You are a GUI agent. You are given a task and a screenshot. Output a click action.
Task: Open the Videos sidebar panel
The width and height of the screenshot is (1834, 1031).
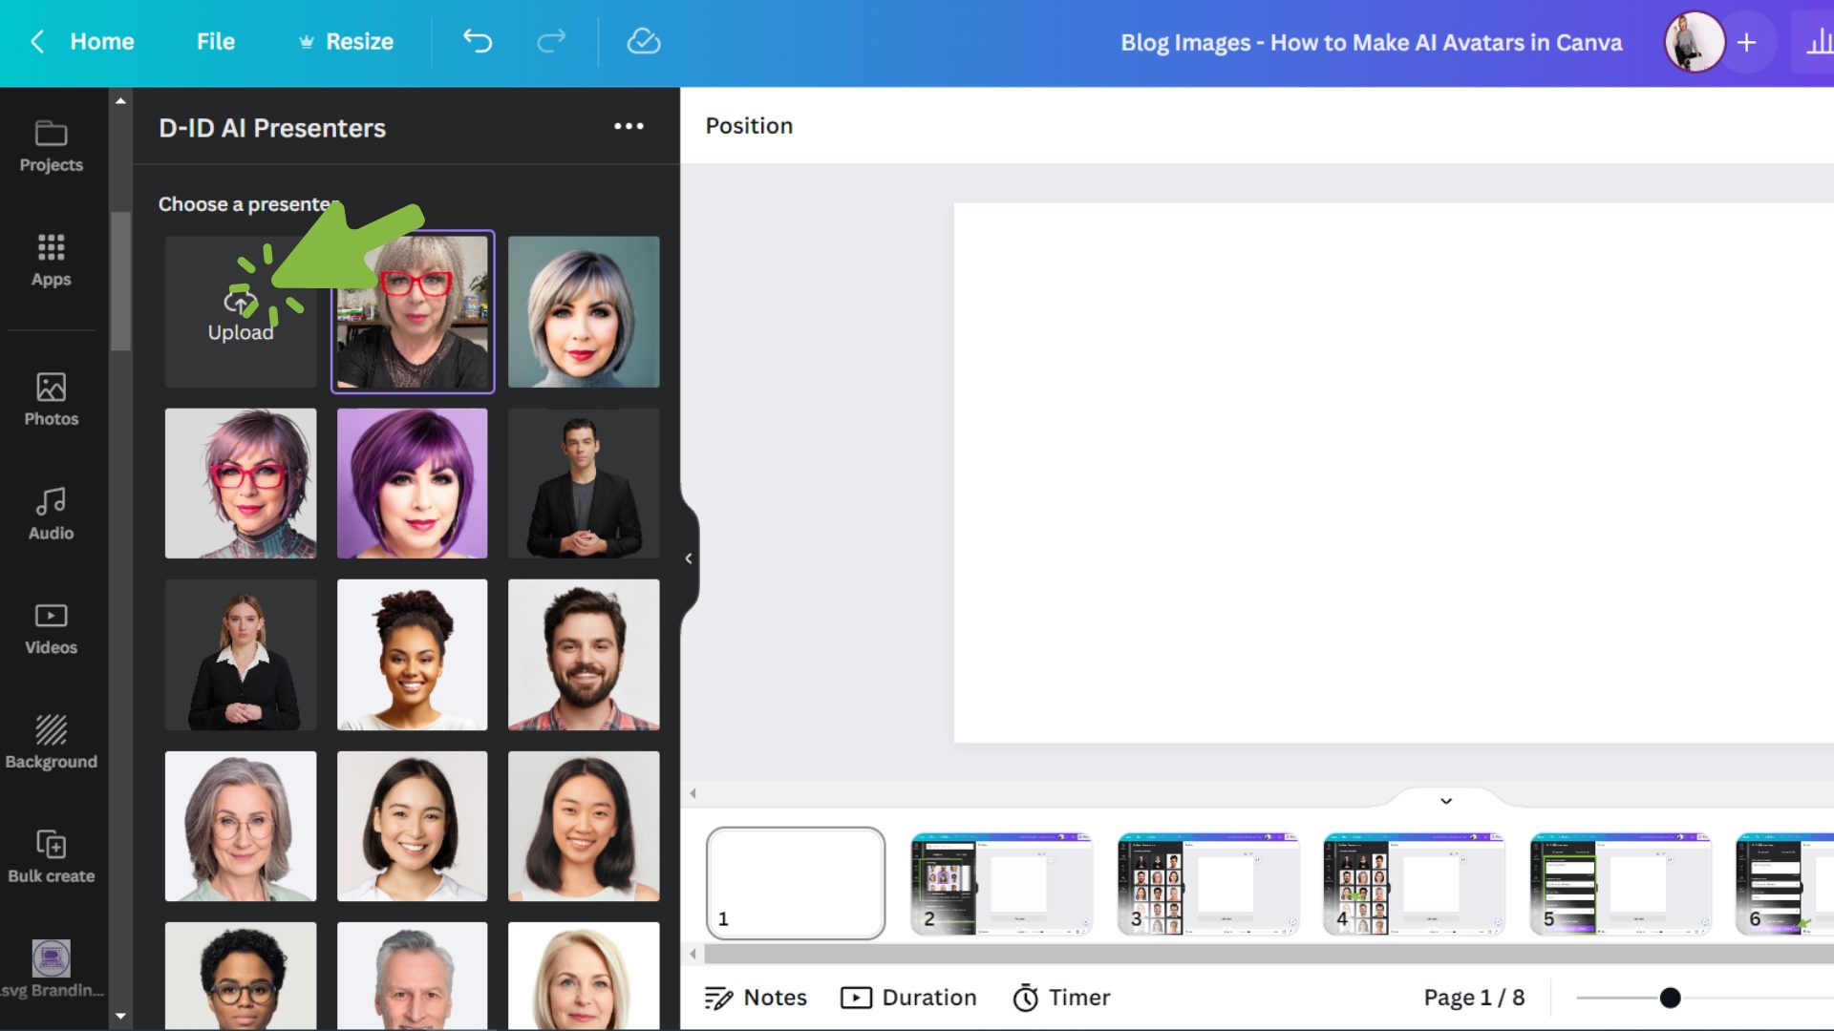[x=51, y=628]
